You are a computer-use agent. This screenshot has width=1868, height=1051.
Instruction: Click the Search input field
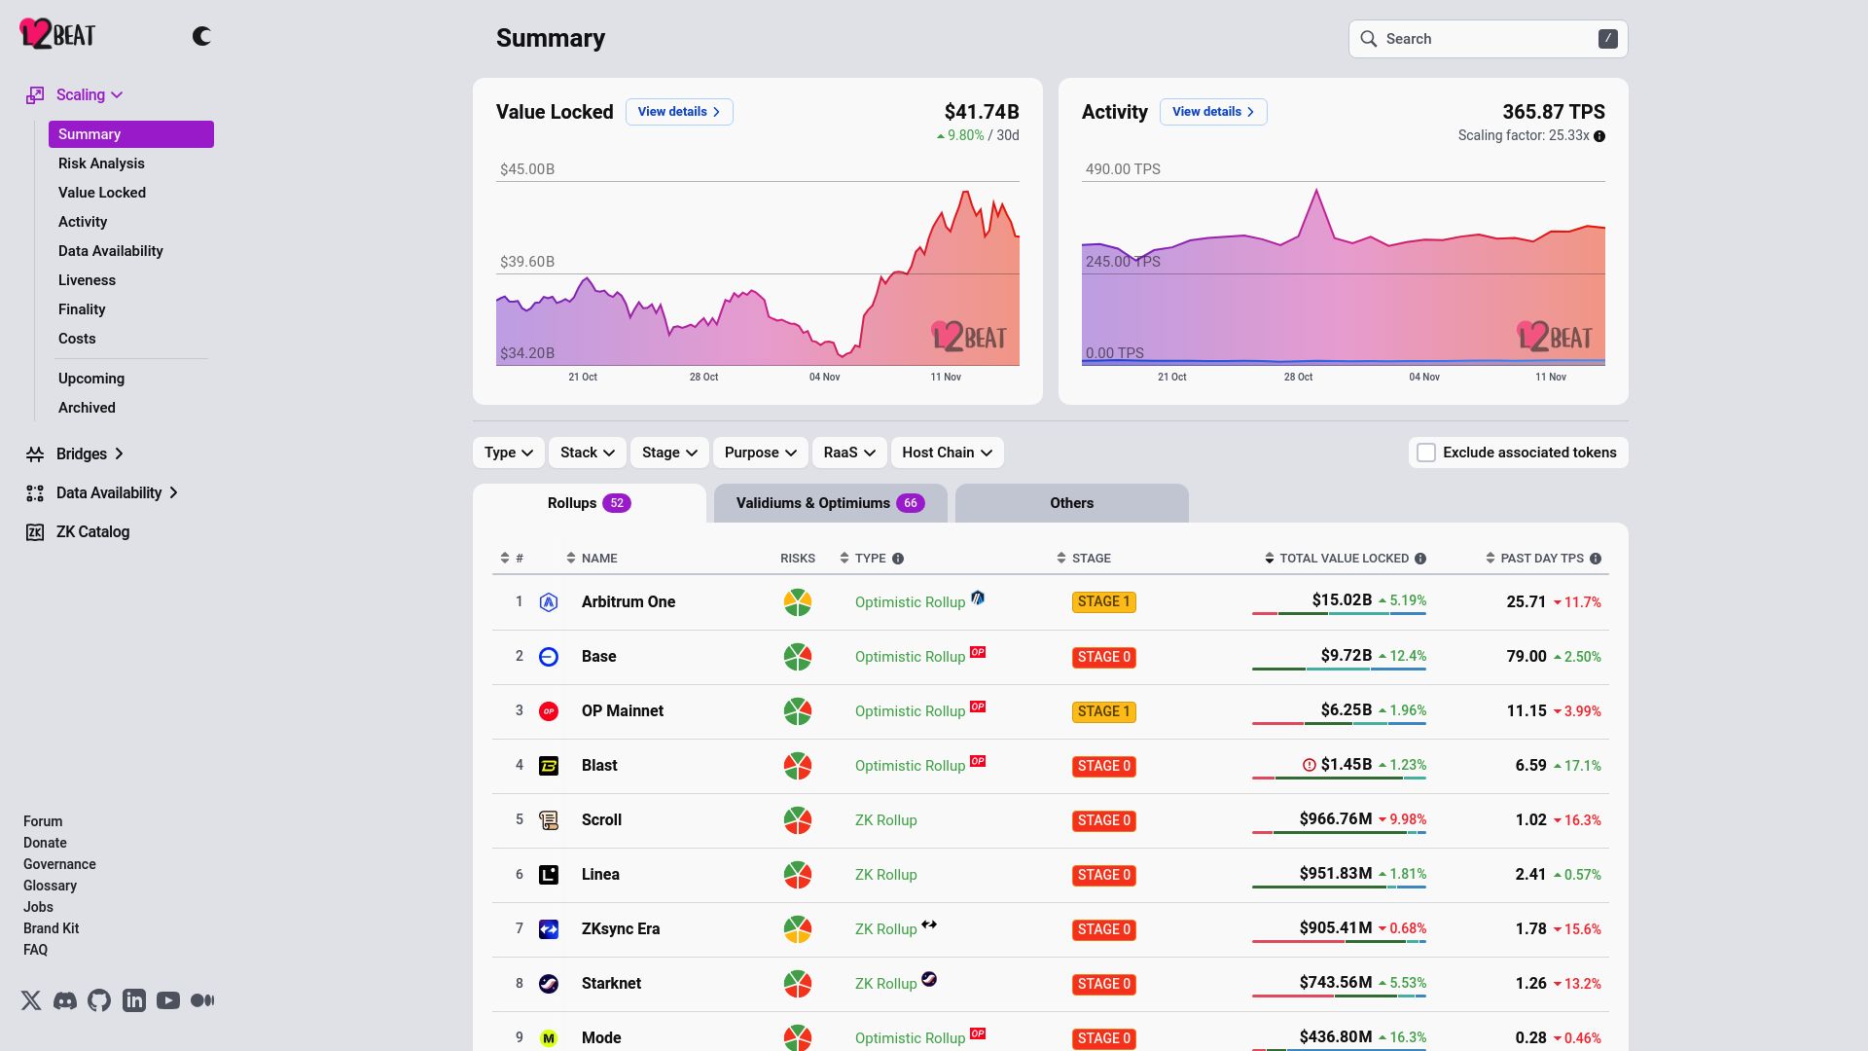pyautogui.click(x=1489, y=39)
